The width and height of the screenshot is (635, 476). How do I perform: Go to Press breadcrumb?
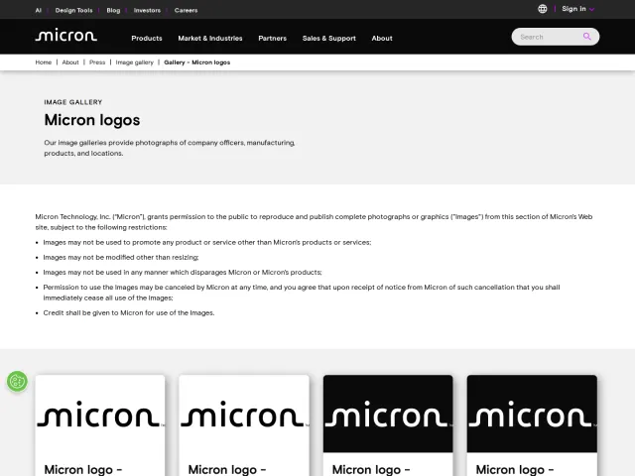[97, 62]
